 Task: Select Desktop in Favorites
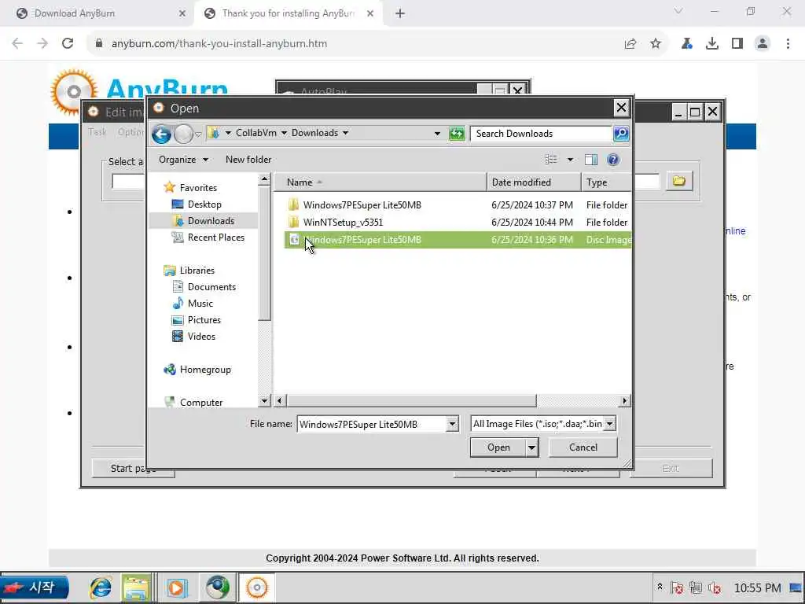pos(204,204)
